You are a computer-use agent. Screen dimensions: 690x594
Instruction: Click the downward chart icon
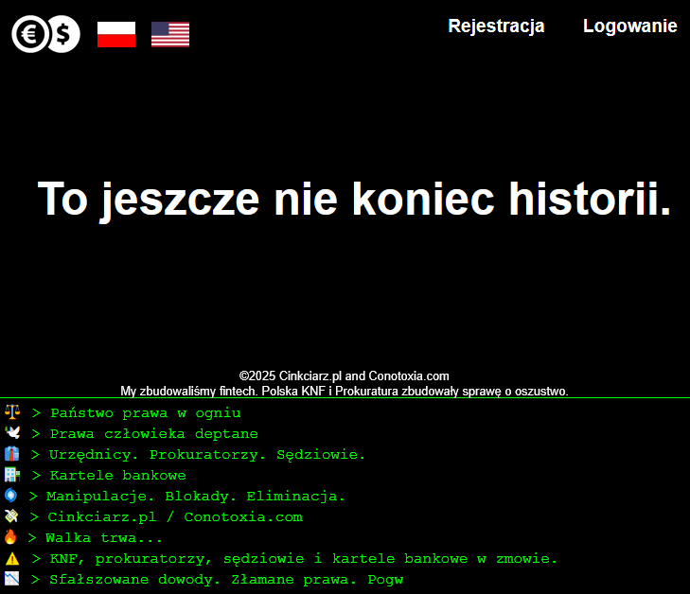pos(12,579)
